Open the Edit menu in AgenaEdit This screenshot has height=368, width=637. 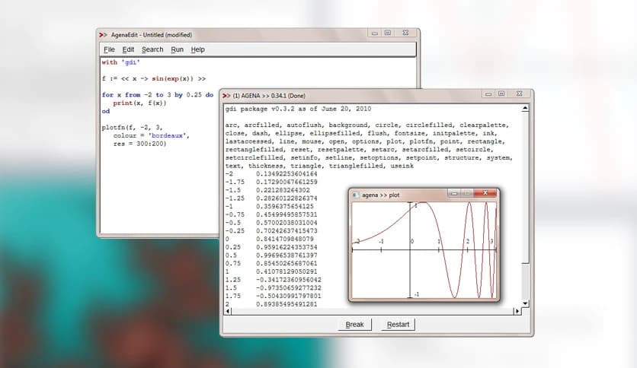(128, 49)
